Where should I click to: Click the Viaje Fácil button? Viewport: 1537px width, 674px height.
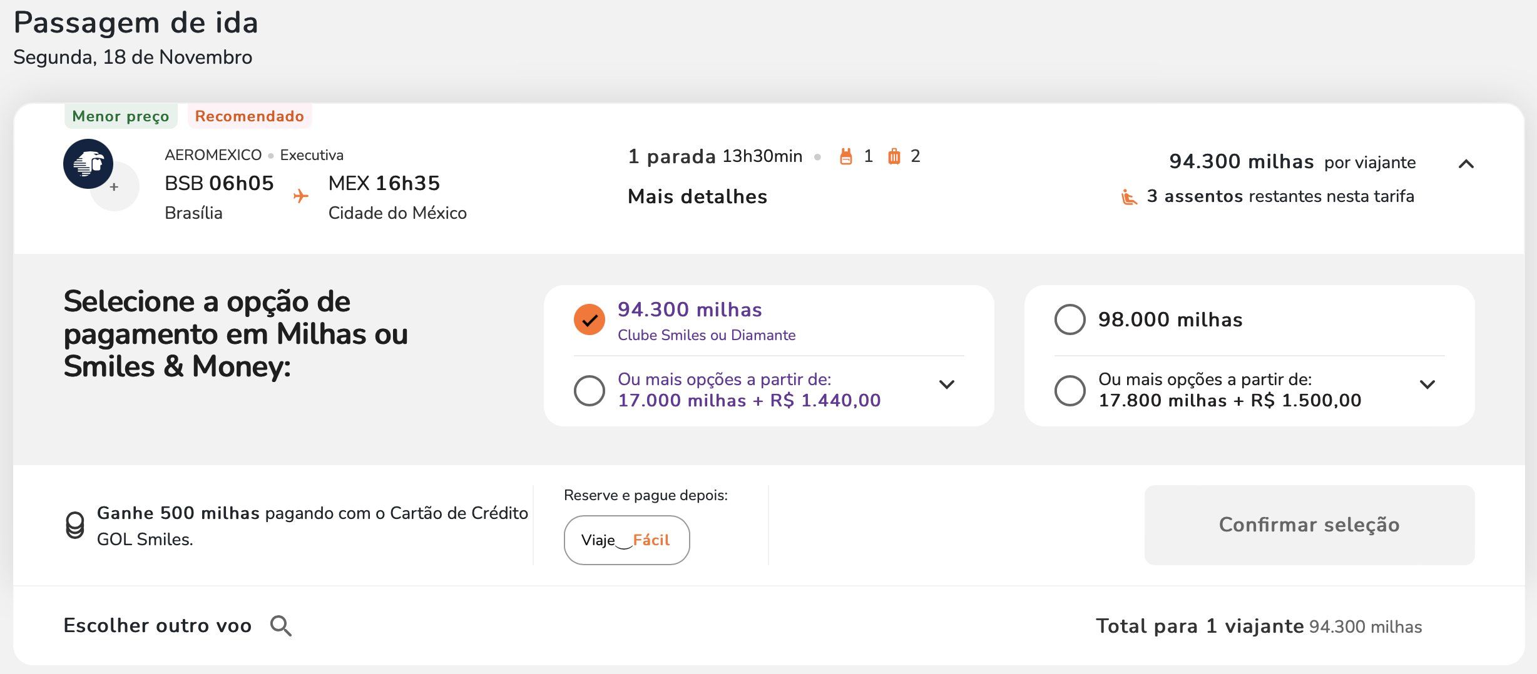(626, 540)
